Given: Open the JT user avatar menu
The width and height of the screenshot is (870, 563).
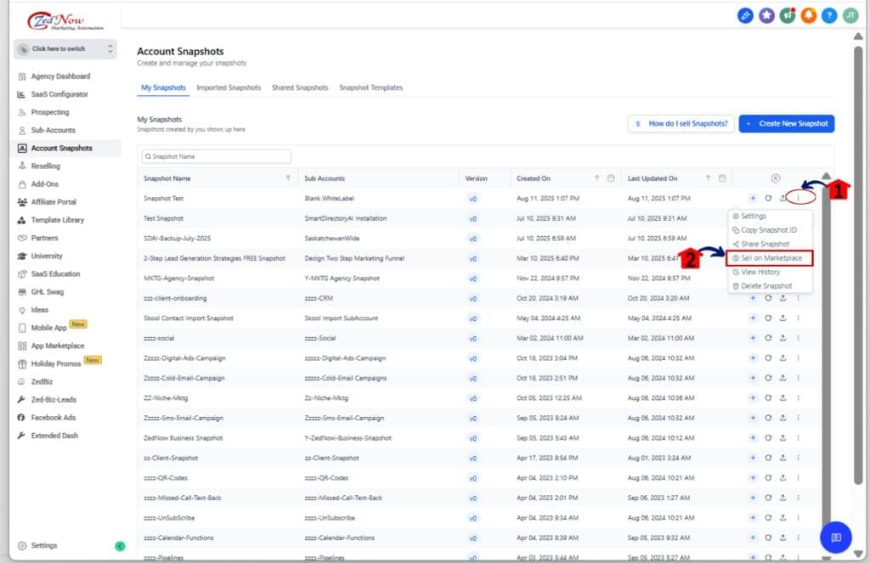Looking at the screenshot, I should [x=850, y=15].
